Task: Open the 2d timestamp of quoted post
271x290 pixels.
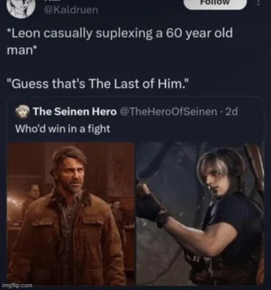Action: pos(231,112)
